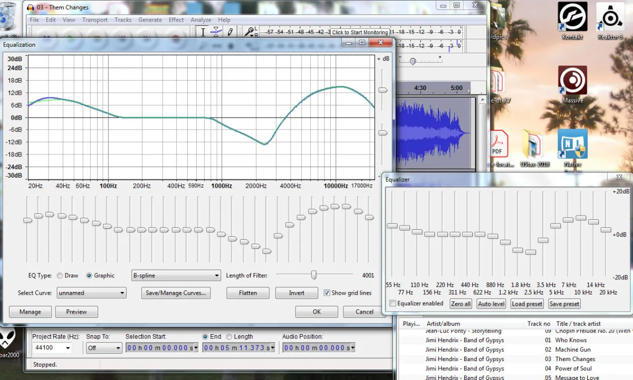This screenshot has width=633, height=380.
Task: Click the Length of Filter slider
Action: click(314, 275)
